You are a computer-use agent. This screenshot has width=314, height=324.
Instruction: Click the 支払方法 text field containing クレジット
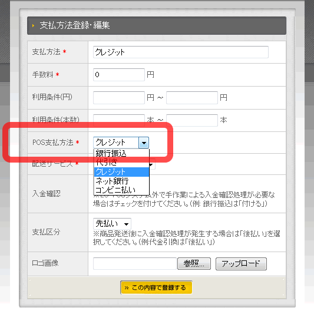pyautogui.click(x=181, y=52)
